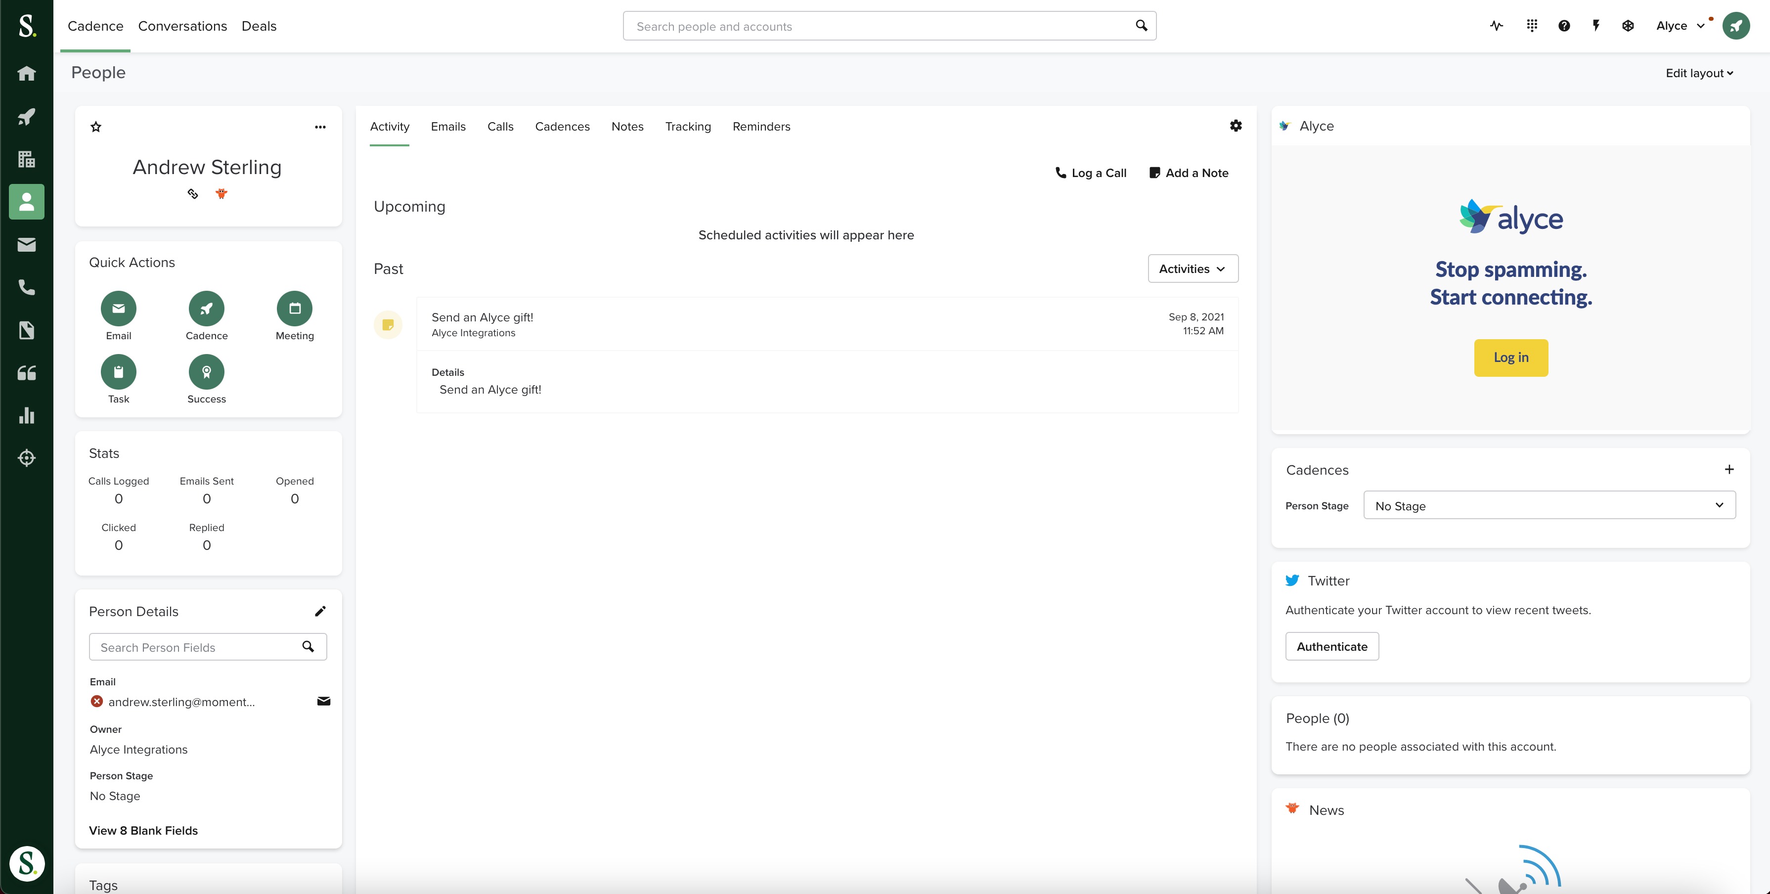Image resolution: width=1770 pixels, height=894 pixels.
Task: Mark Success from quick actions
Action: coord(206,372)
